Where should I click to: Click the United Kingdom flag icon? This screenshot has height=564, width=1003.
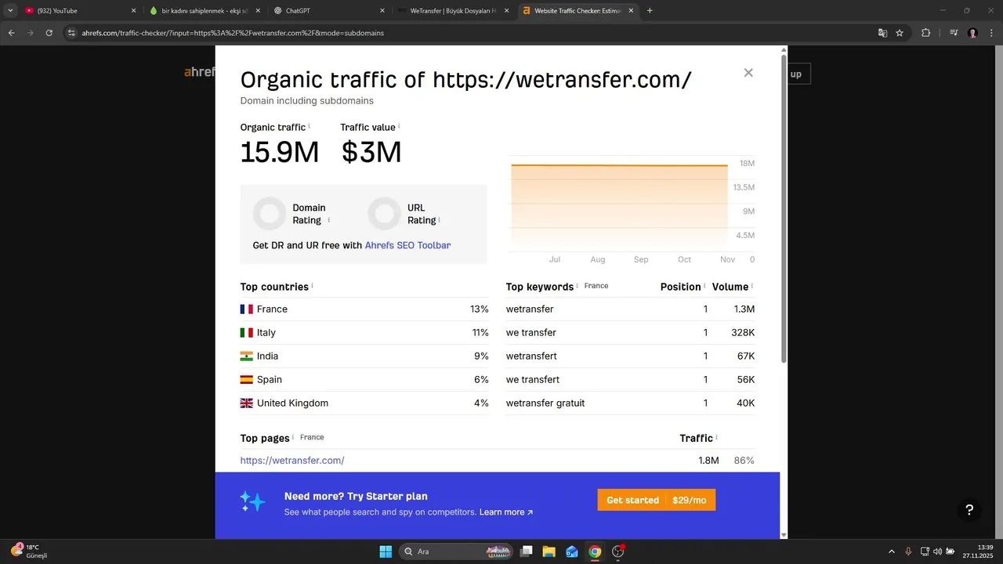(246, 403)
